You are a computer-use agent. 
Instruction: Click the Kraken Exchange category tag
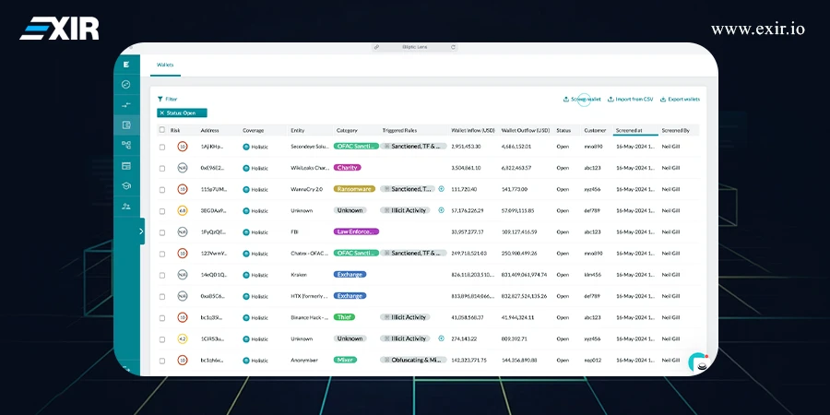coord(350,275)
